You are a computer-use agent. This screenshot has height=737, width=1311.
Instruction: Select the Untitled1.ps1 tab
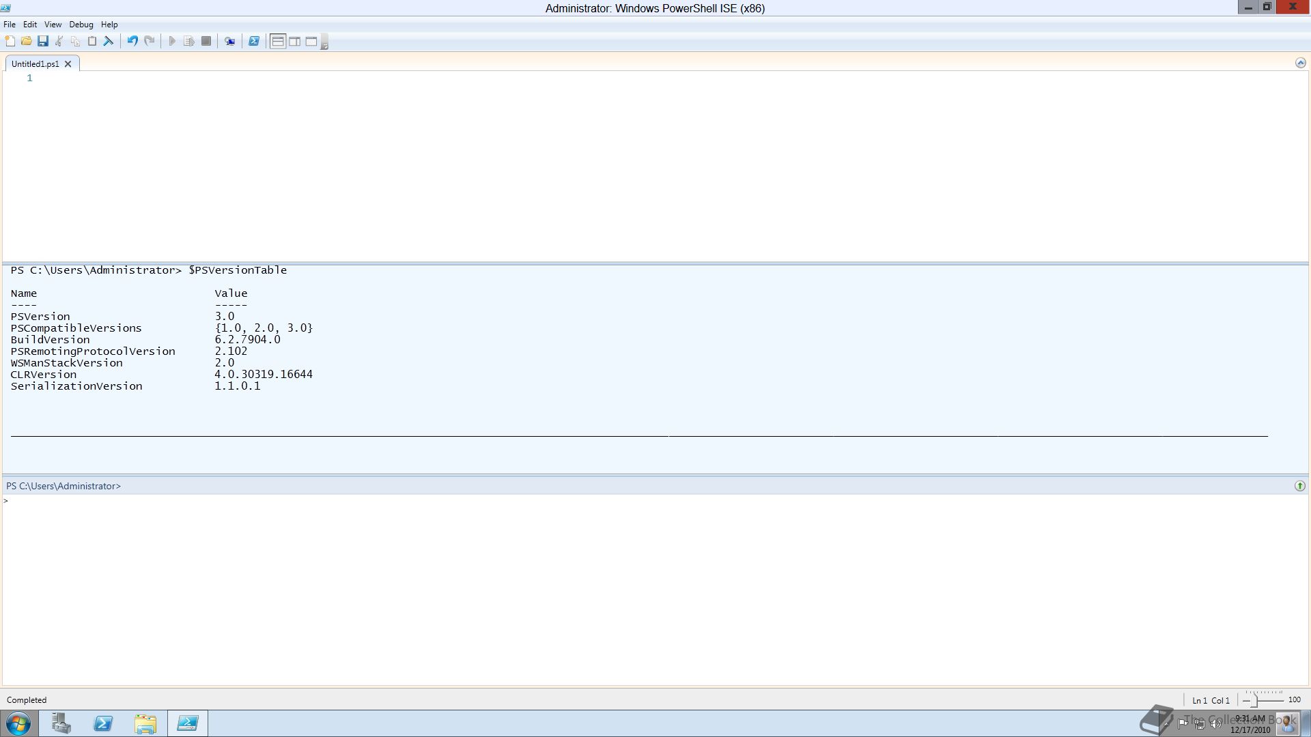(36, 63)
